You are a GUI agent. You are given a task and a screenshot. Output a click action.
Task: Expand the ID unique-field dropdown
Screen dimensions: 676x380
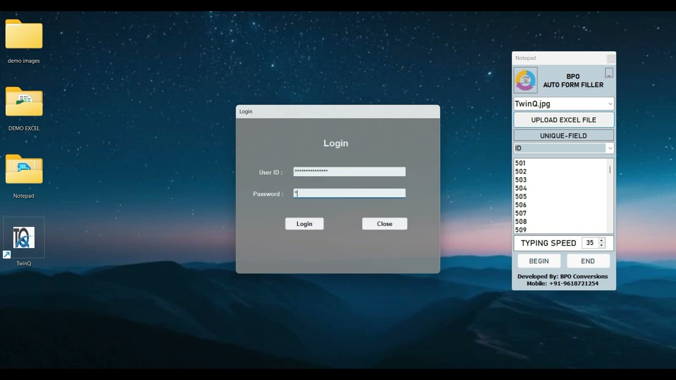coord(610,148)
